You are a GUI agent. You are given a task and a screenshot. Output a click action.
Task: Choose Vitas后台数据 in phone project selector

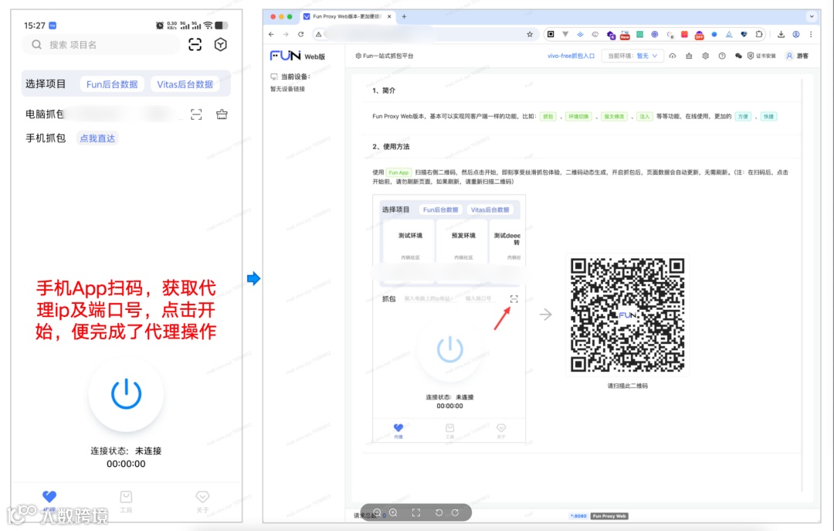(x=185, y=84)
